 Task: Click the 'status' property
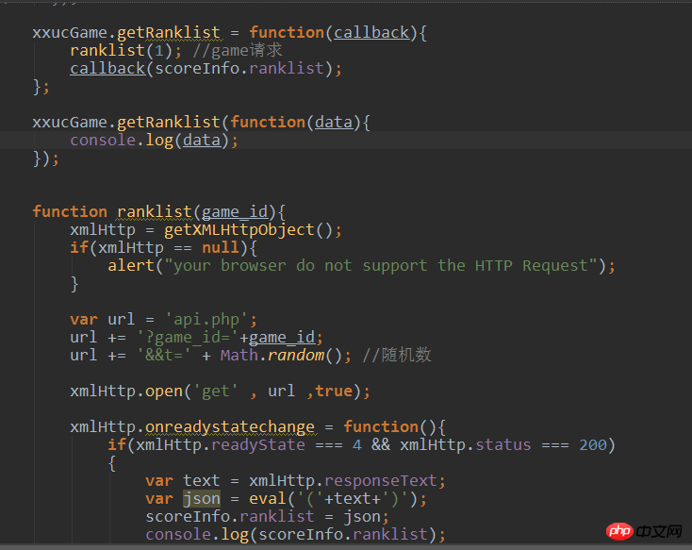click(503, 445)
